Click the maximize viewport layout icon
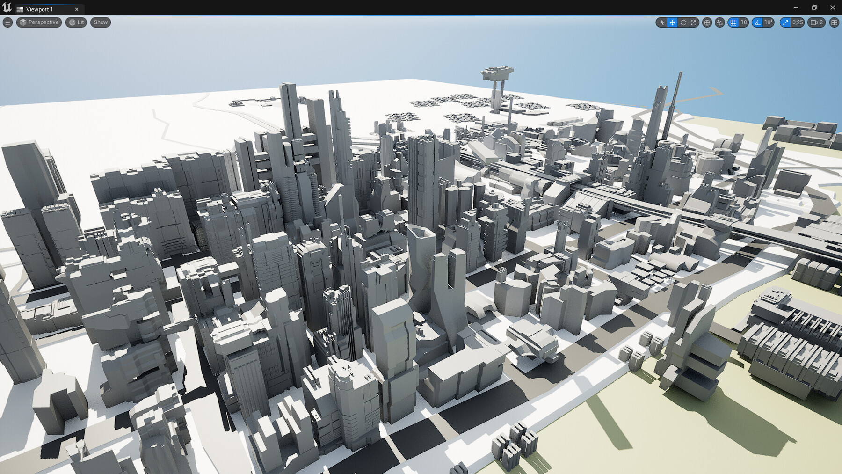This screenshot has width=842, height=474. pos(835,22)
